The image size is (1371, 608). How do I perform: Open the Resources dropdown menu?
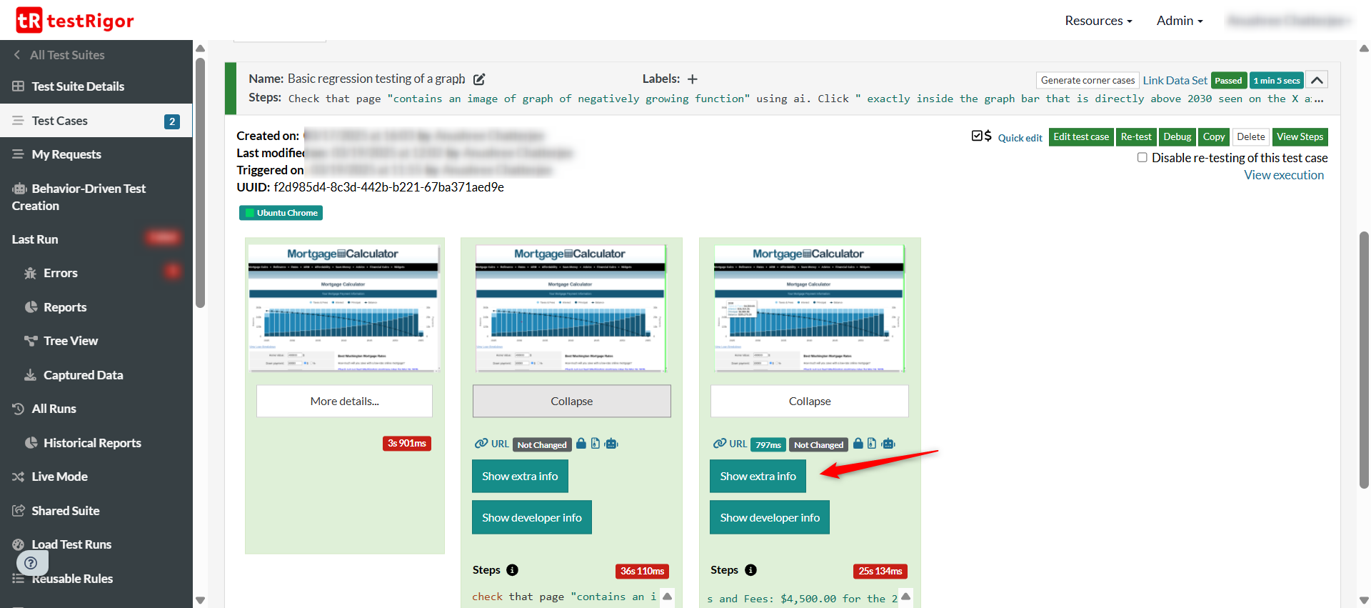(1098, 21)
